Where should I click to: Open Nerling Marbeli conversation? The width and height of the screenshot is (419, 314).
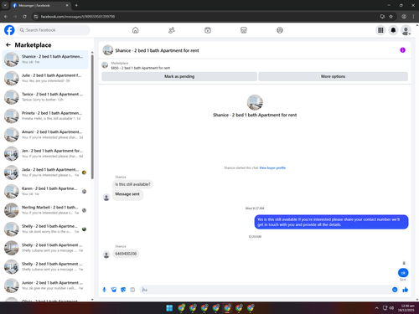click(x=45, y=210)
